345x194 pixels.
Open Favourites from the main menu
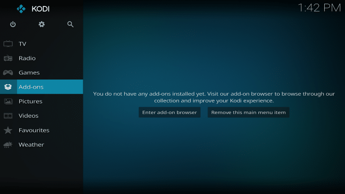(x=41, y=130)
